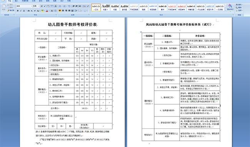Image resolution: width=250 pixels, height=147 pixels.
Task: Select the Normal text style
Action: [96, 7]
